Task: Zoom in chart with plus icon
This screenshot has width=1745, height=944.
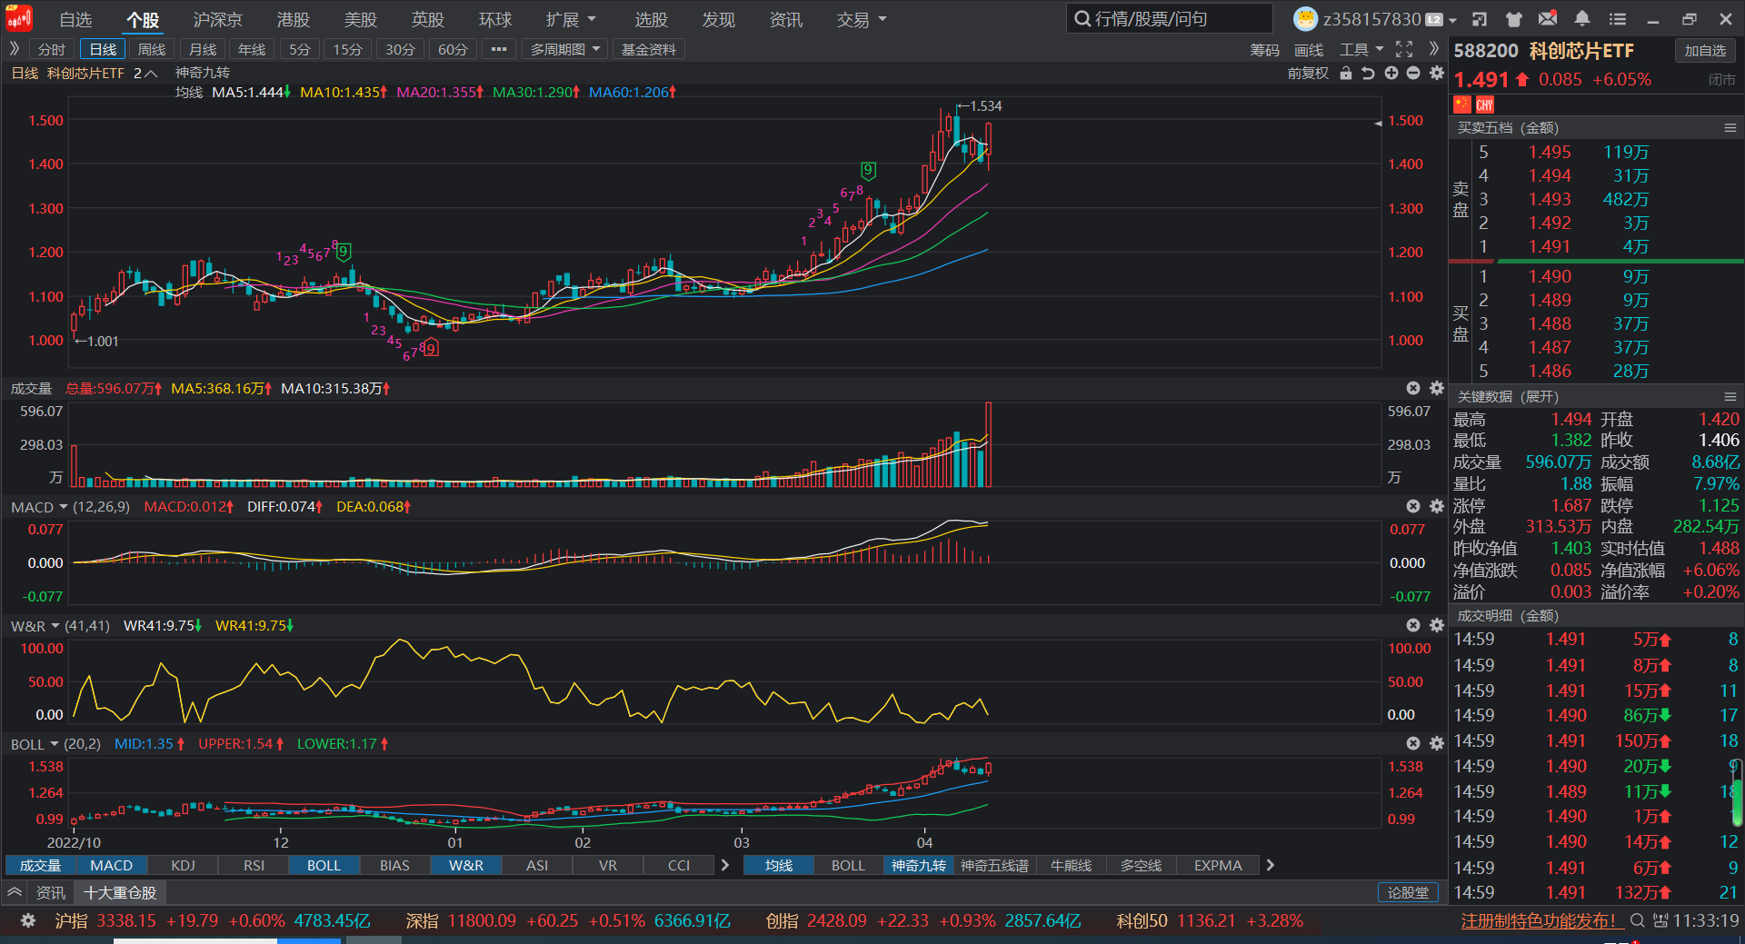Action: click(1391, 73)
